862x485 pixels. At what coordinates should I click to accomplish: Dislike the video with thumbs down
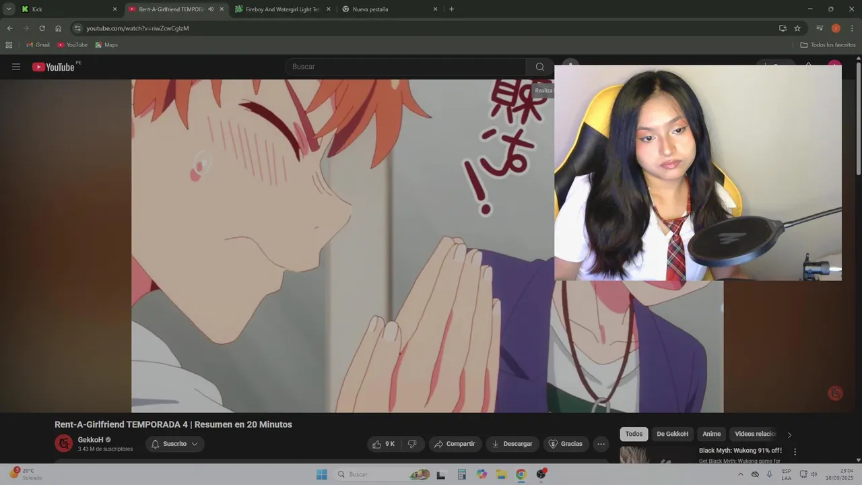click(x=412, y=444)
